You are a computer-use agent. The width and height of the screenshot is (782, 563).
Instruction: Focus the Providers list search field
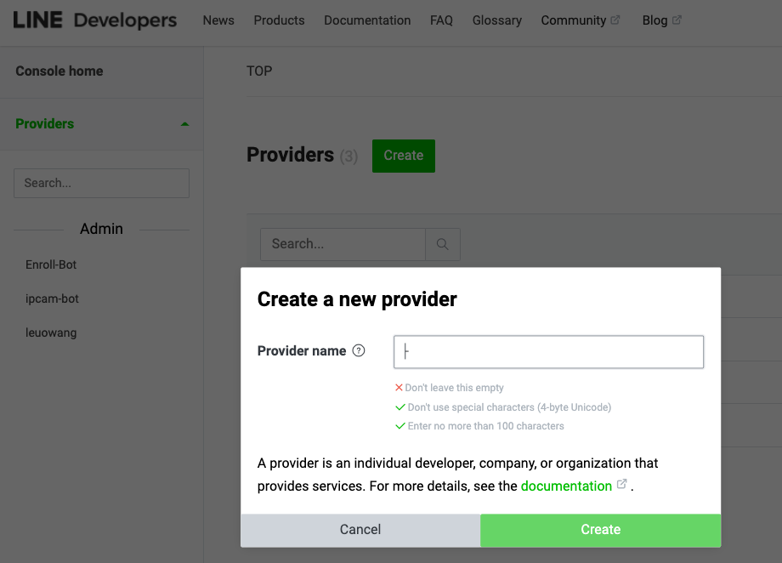[x=343, y=244]
